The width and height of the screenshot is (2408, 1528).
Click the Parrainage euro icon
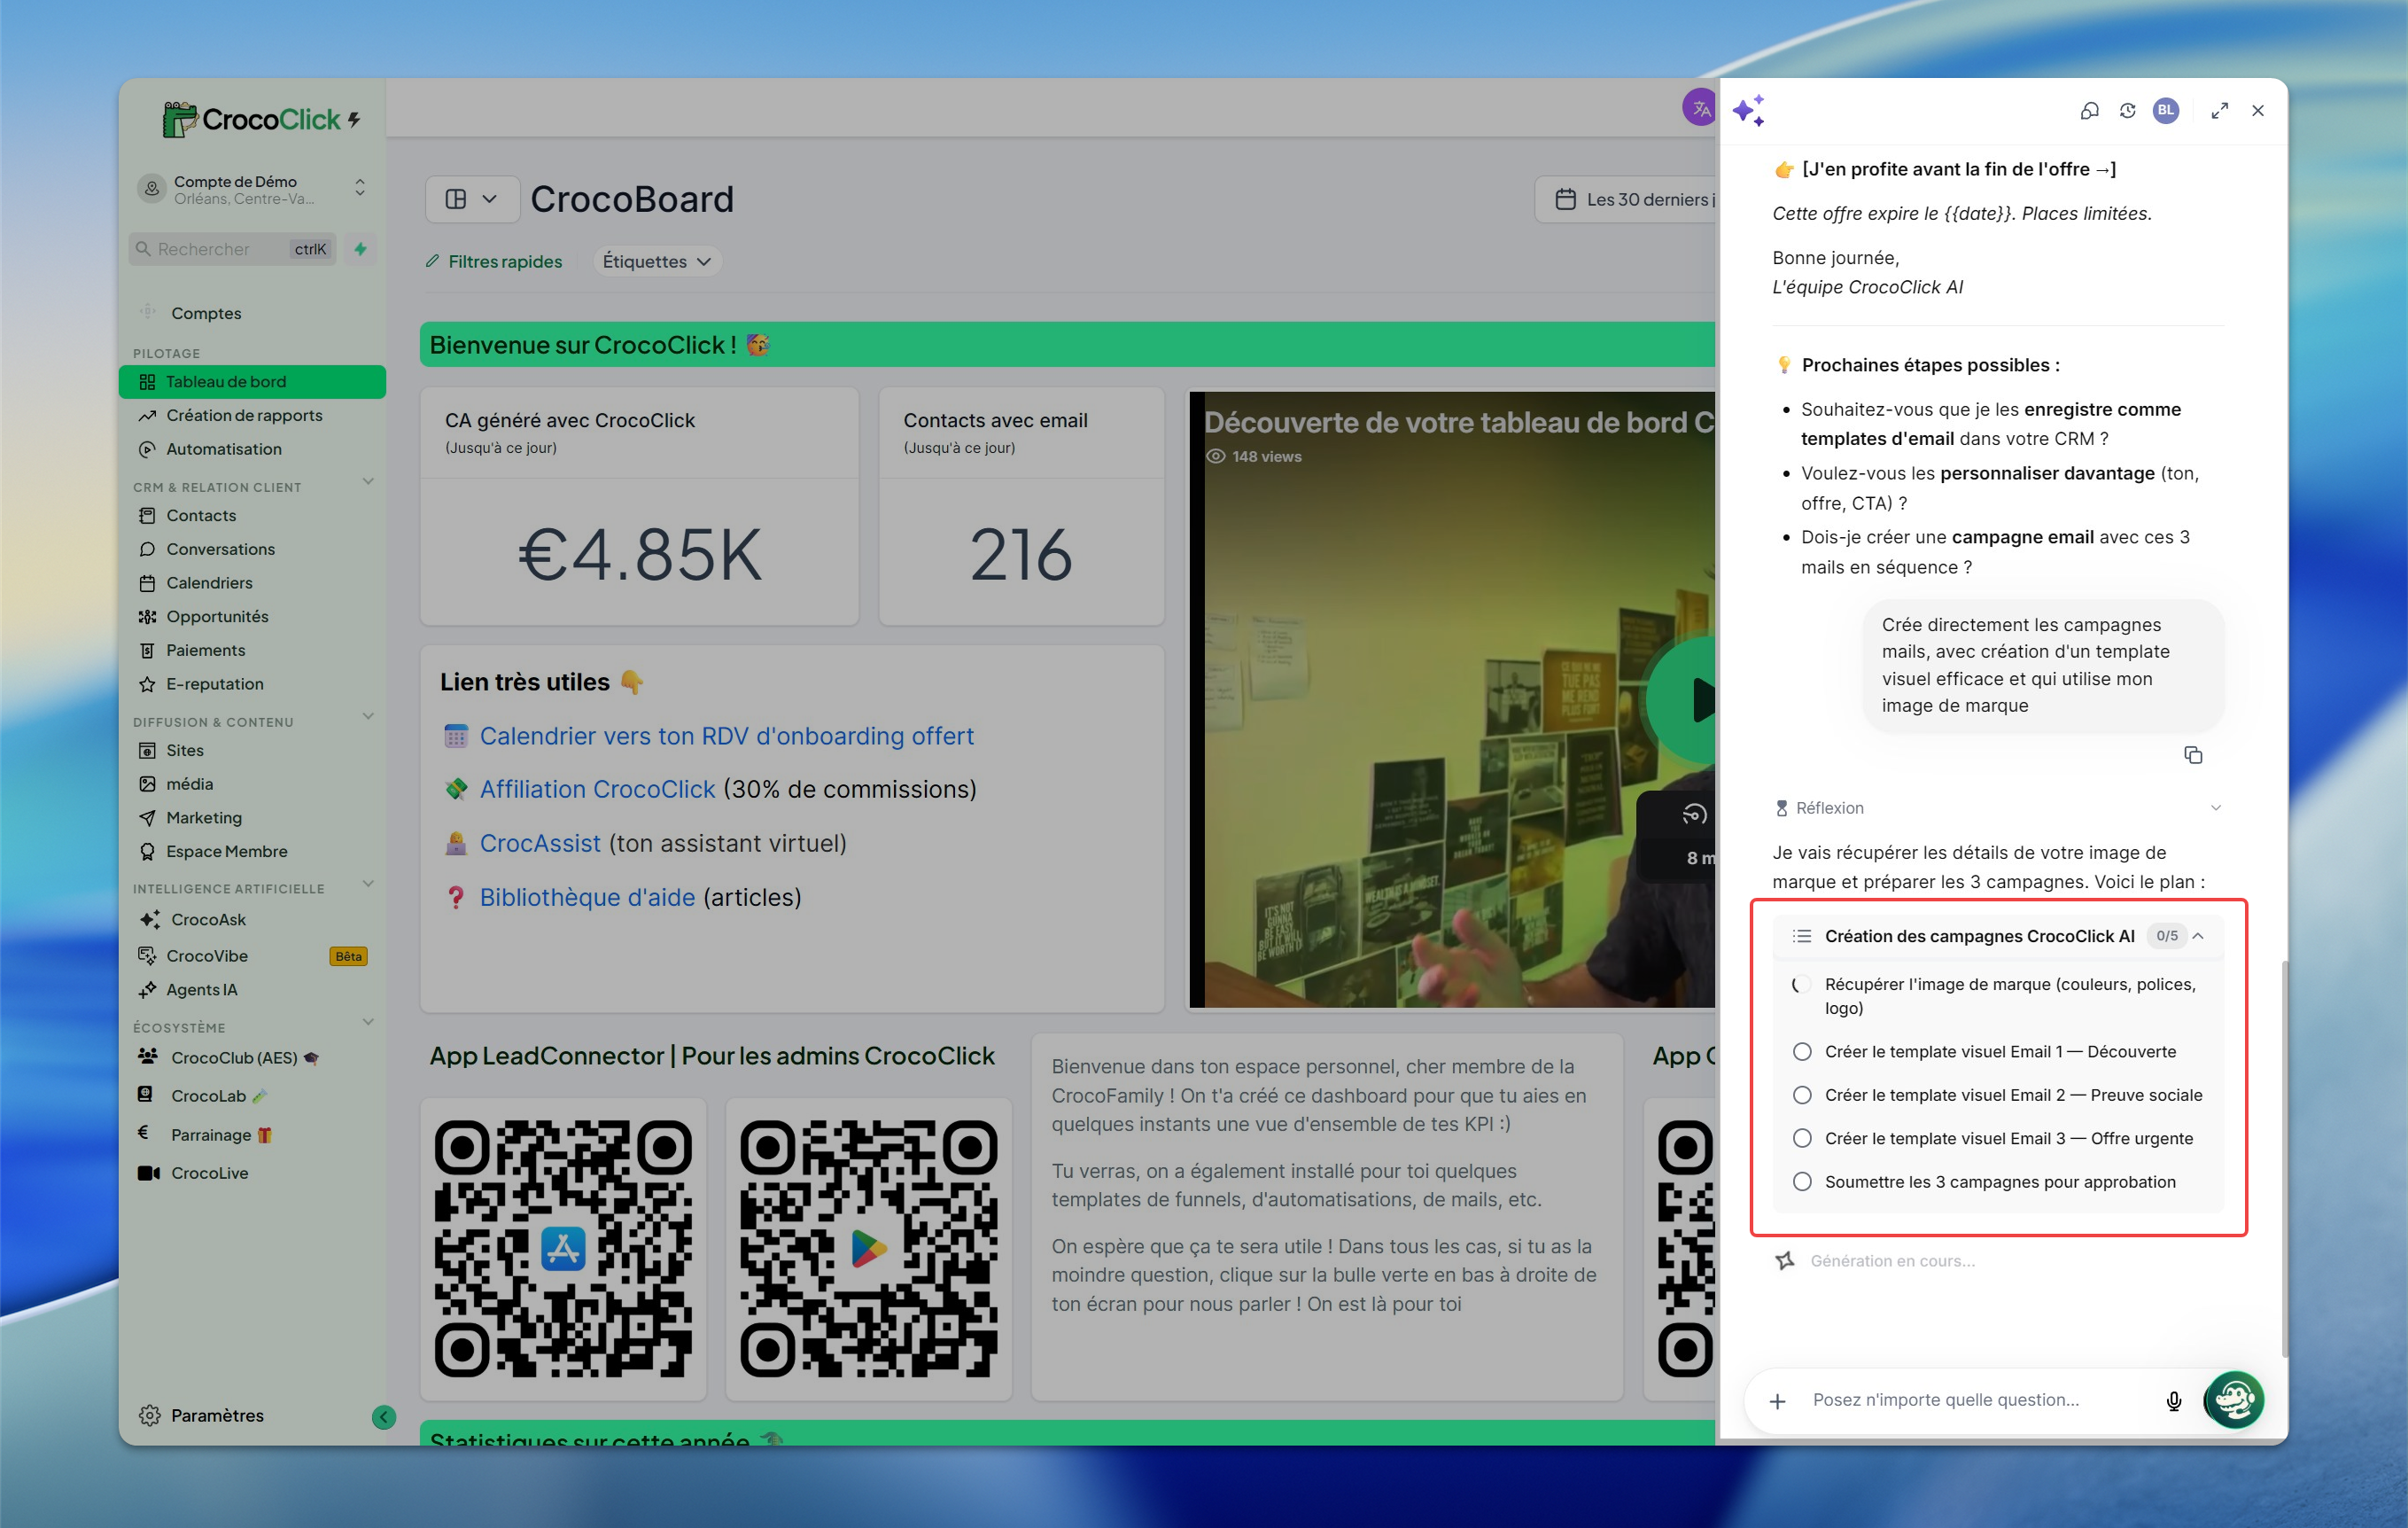144,1134
